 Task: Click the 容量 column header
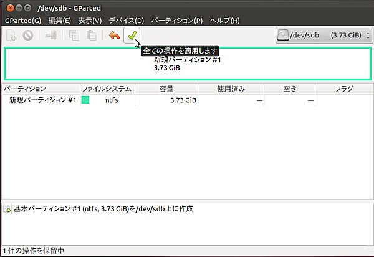click(x=166, y=89)
